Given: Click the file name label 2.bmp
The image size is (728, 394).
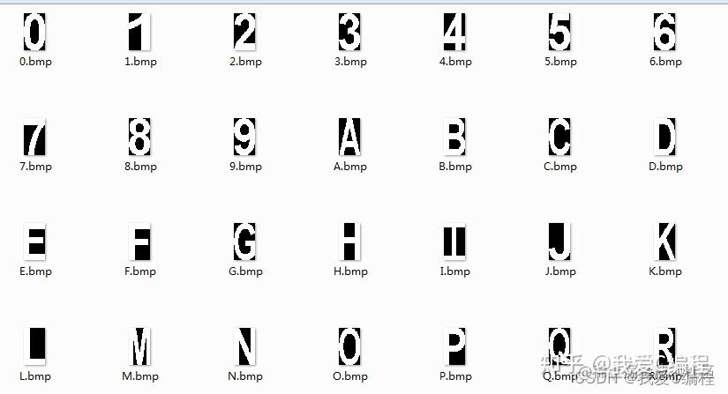Looking at the screenshot, I should (245, 62).
